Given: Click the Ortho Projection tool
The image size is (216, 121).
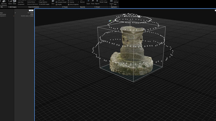Looking at the screenshot, I should click(73, 4).
